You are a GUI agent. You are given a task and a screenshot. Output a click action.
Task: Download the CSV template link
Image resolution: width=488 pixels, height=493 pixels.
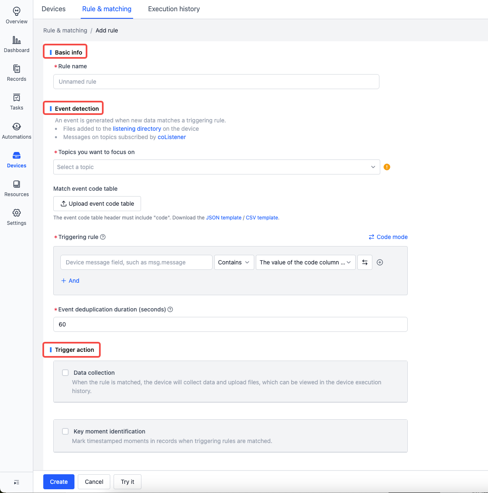point(262,218)
